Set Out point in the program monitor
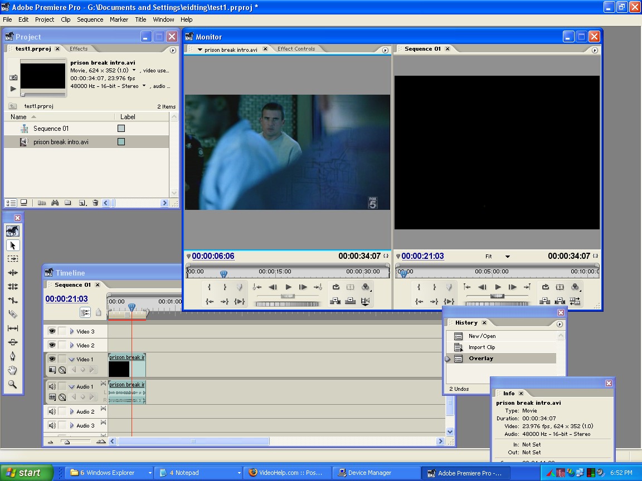Screen dimensions: 642x481 (435, 287)
